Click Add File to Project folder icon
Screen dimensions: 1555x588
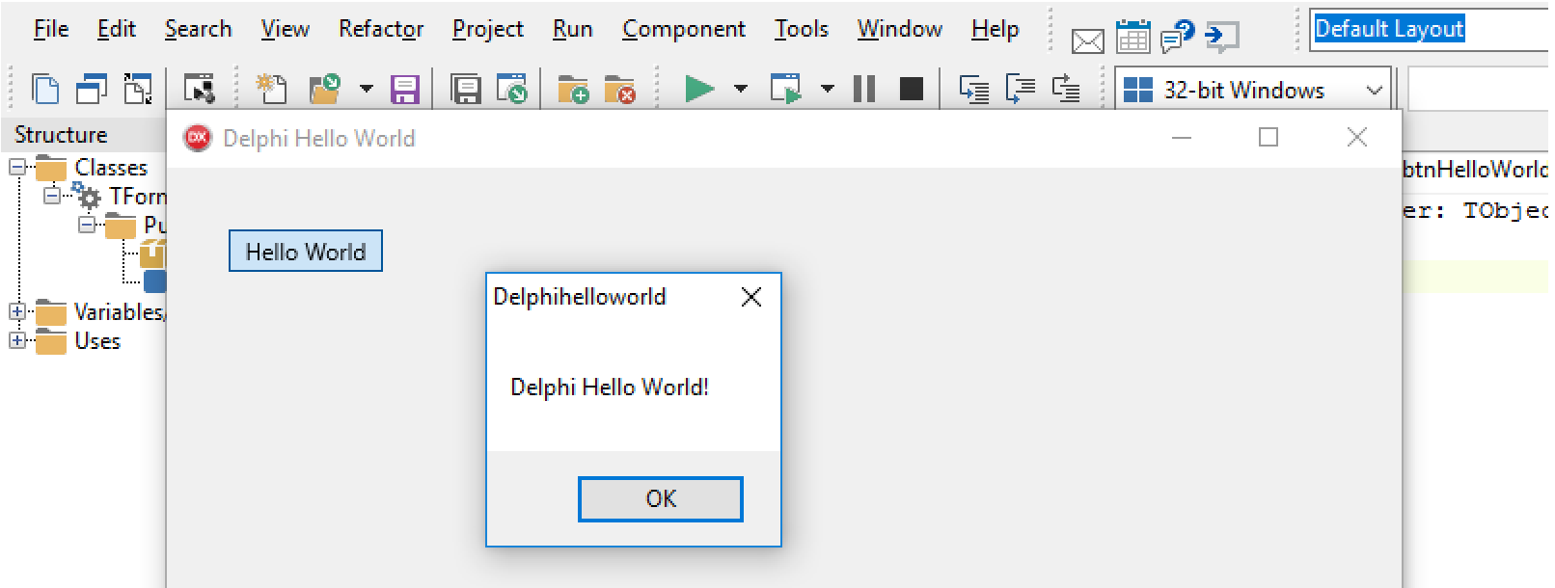point(573,90)
